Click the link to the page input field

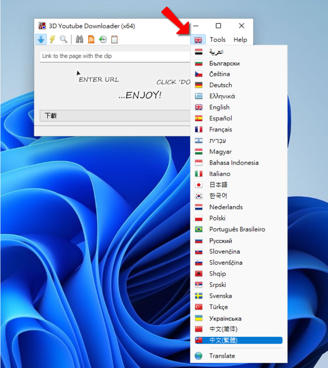coord(115,56)
